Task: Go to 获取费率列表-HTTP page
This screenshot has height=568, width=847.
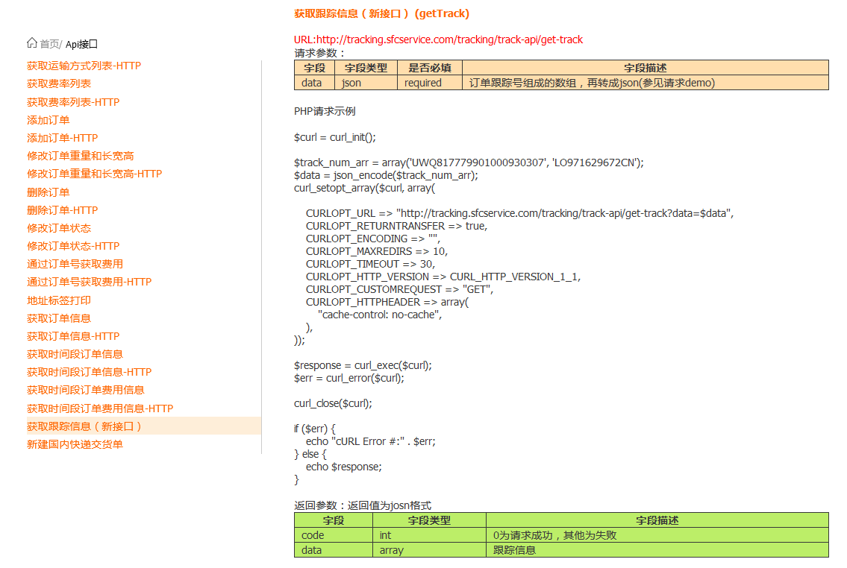Action: [73, 102]
